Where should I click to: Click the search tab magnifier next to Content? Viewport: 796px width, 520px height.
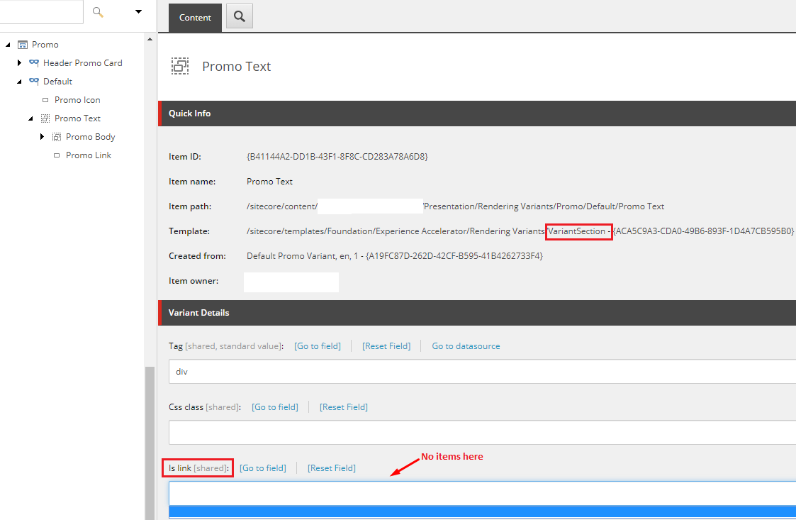point(239,16)
